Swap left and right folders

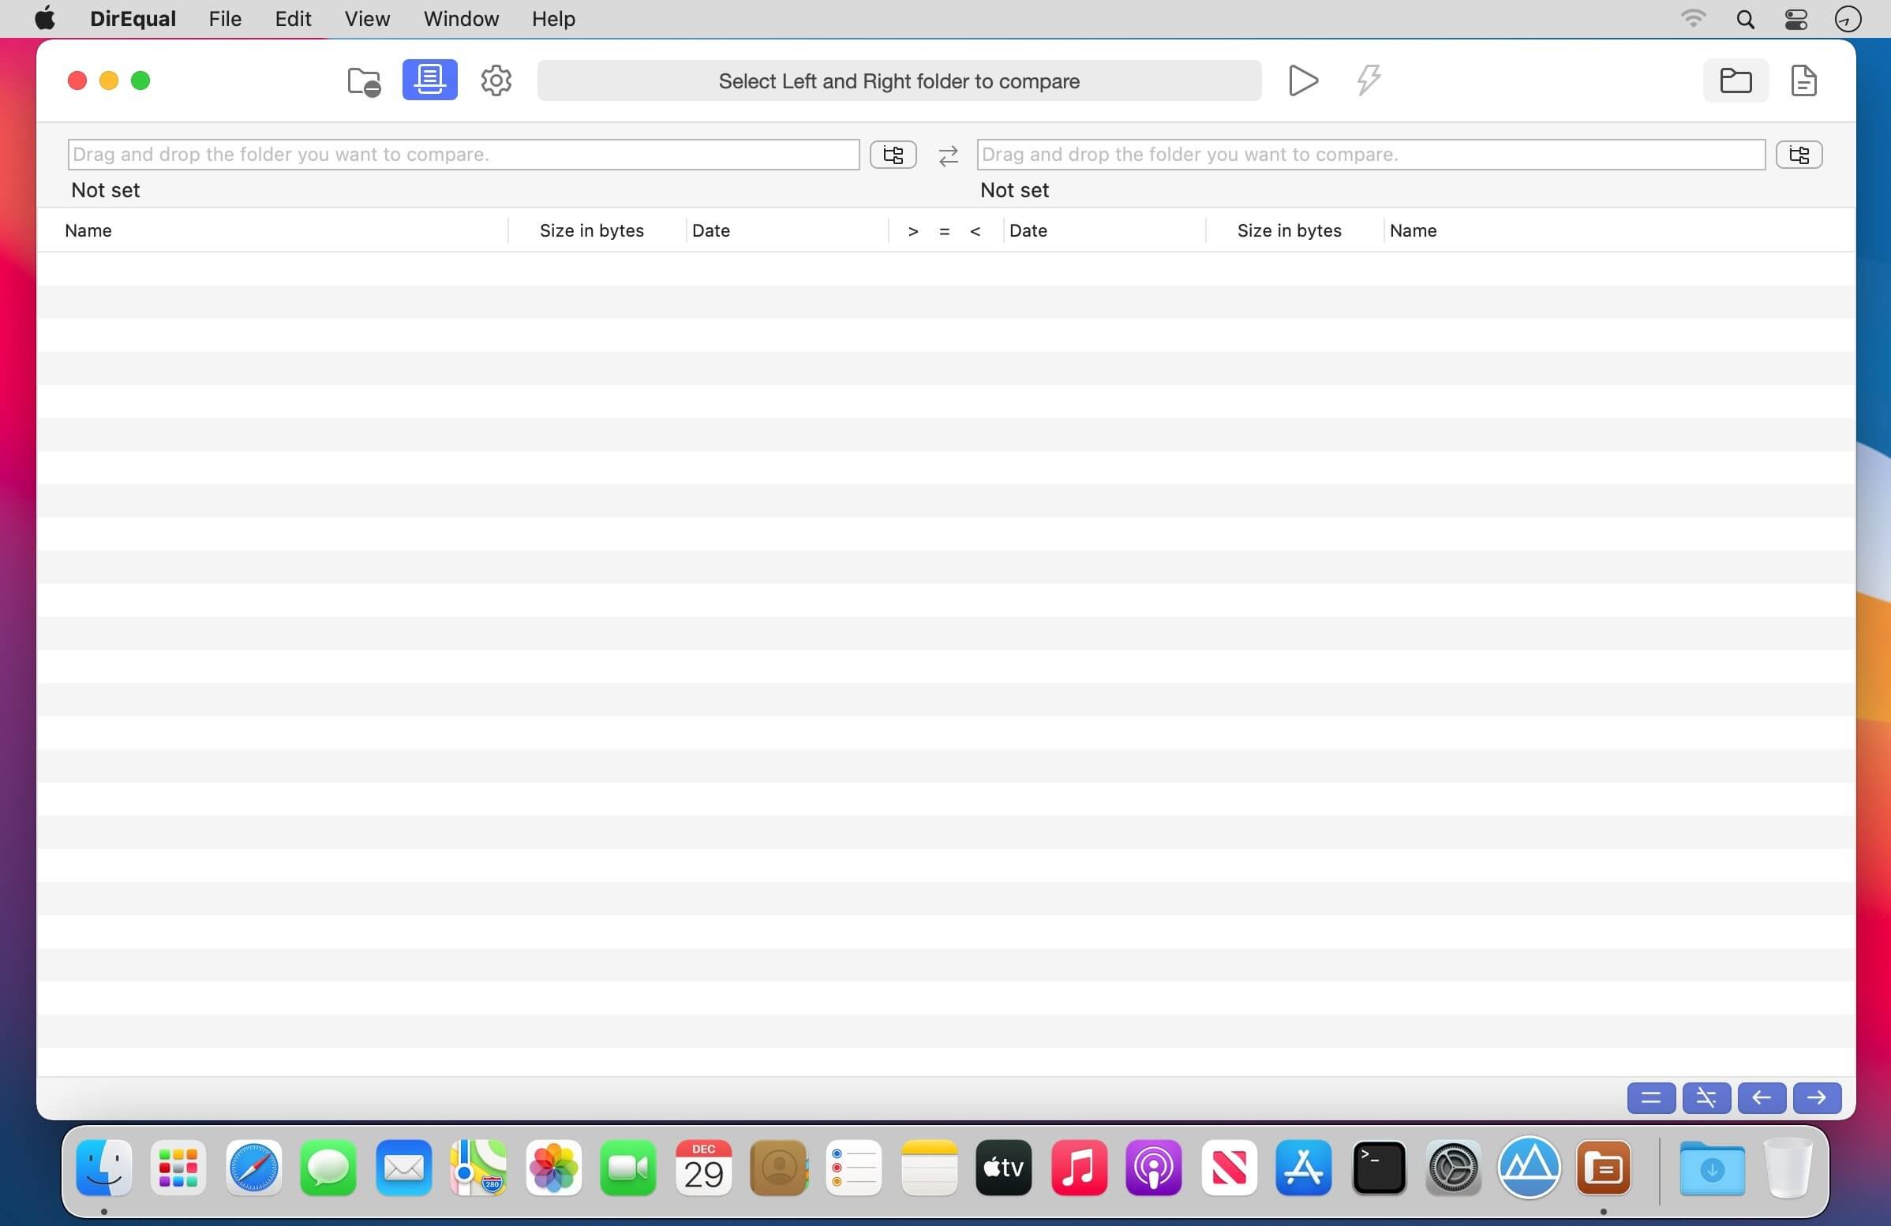pyautogui.click(x=948, y=155)
